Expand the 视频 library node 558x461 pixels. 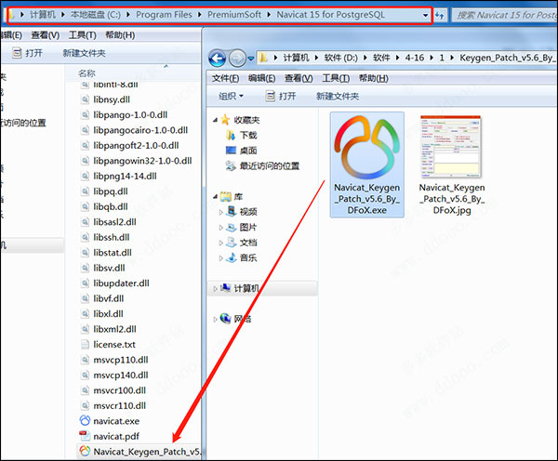coord(220,212)
